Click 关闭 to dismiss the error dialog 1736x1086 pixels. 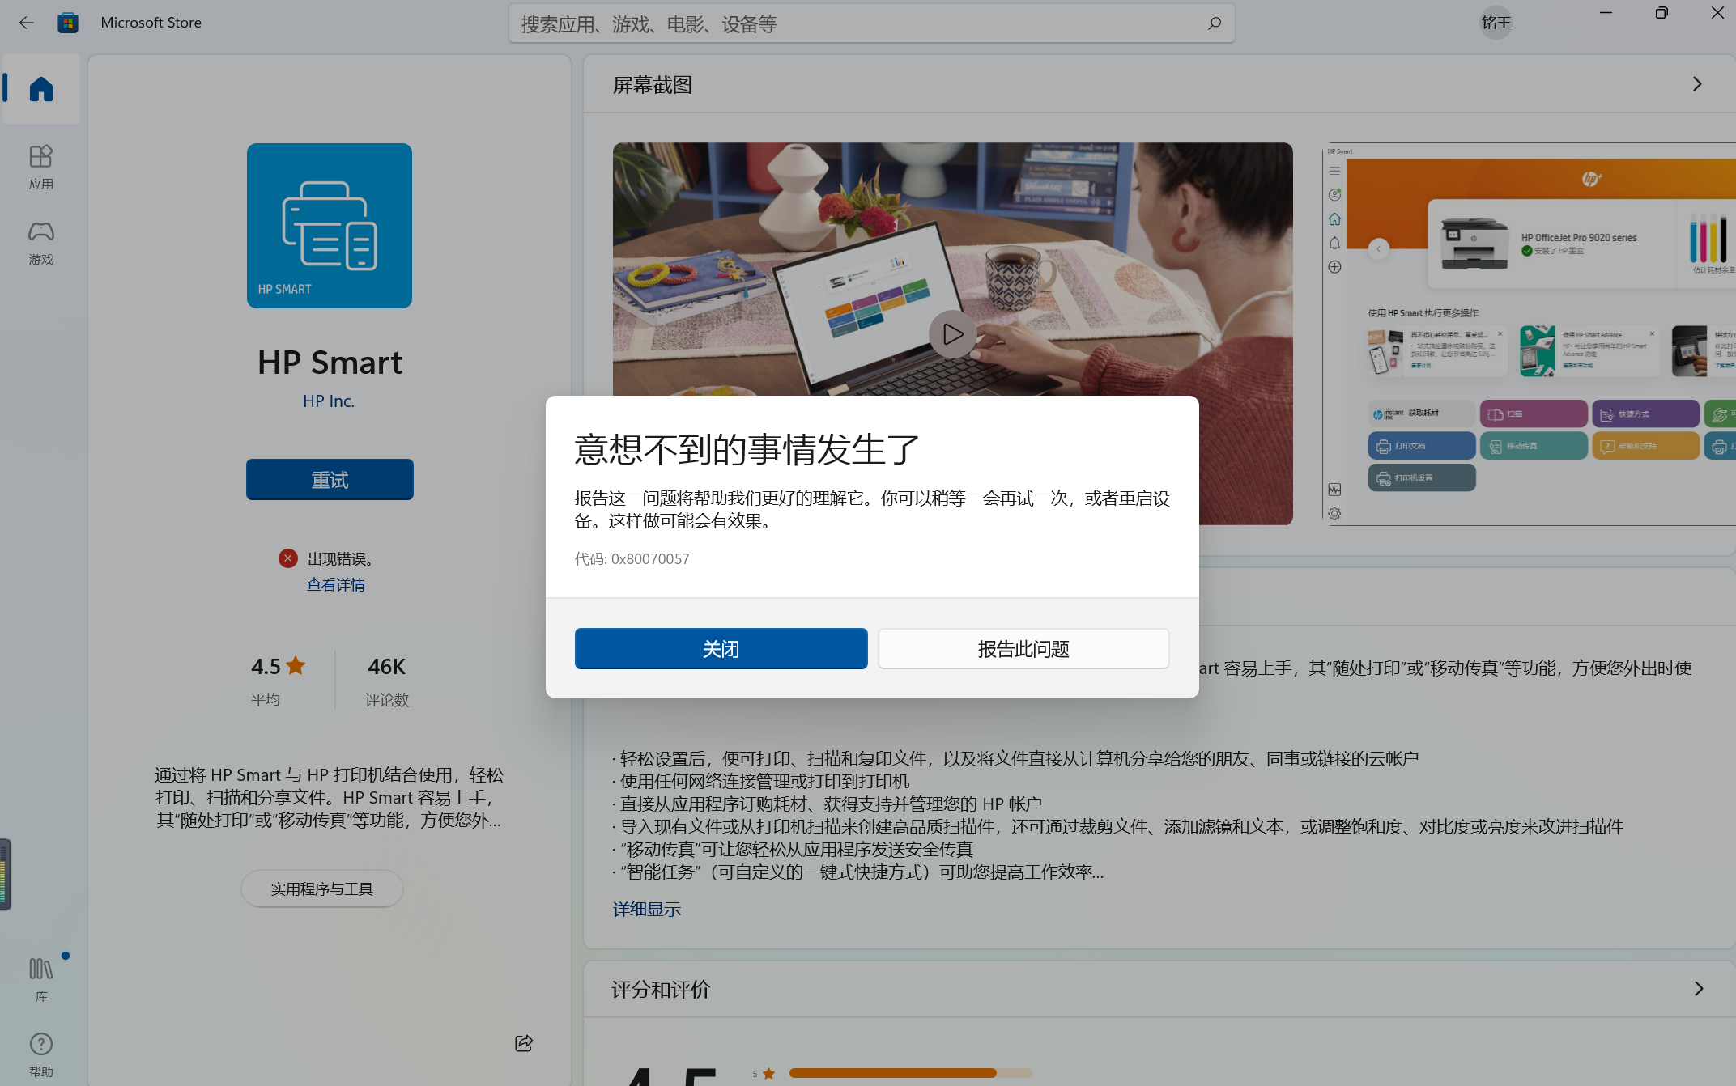point(720,648)
